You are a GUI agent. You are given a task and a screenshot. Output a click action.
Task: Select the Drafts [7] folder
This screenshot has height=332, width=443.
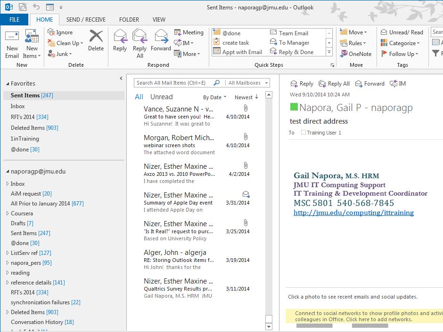tap(22, 223)
